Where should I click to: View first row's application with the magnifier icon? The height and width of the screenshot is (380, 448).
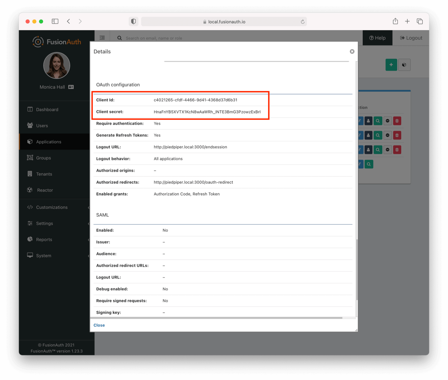[x=378, y=121]
